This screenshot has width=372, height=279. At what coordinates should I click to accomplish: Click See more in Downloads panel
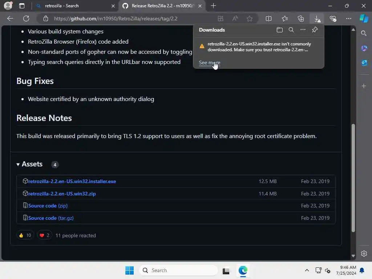[210, 62]
